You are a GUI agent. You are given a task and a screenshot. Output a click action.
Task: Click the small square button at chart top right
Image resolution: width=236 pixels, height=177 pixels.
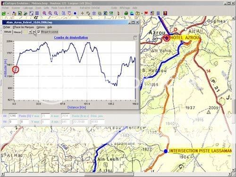(135, 38)
